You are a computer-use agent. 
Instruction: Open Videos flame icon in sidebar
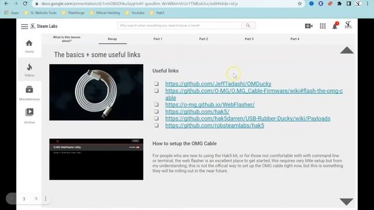[29, 70]
